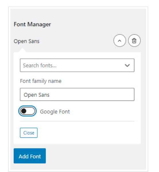Open the Search fonts combo box
The width and height of the screenshot is (159, 172).
point(77,65)
